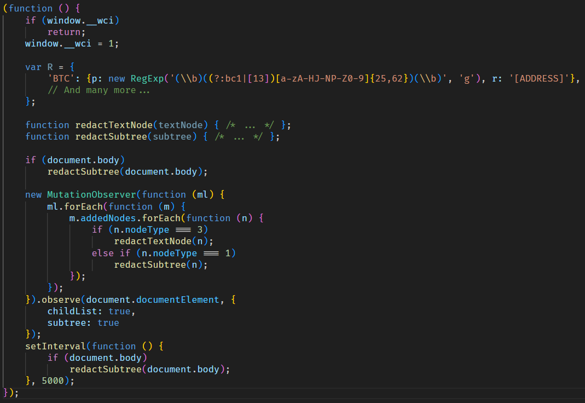This screenshot has height=403, width=585.
Task: Place cursor on 'BTC' key string
Action: coord(62,78)
